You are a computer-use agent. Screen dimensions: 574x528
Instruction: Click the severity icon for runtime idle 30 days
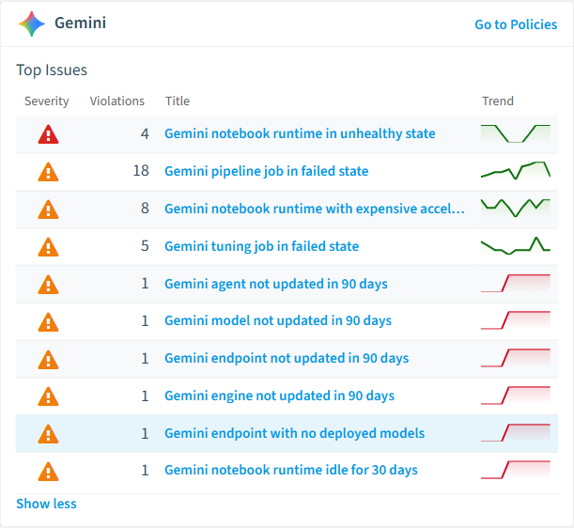click(x=48, y=472)
